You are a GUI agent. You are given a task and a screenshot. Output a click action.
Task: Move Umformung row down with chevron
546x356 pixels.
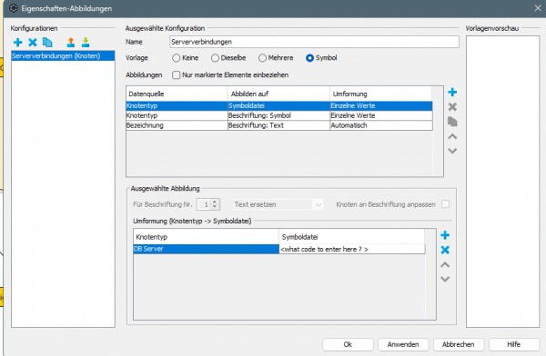(x=445, y=279)
